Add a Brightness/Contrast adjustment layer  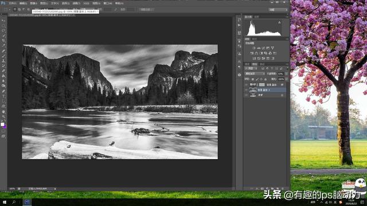tap(254, 48)
